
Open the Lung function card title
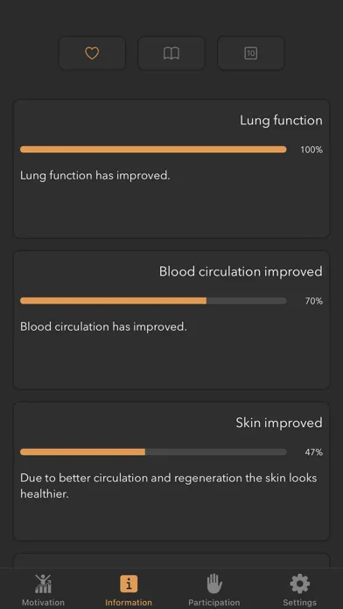click(x=281, y=121)
